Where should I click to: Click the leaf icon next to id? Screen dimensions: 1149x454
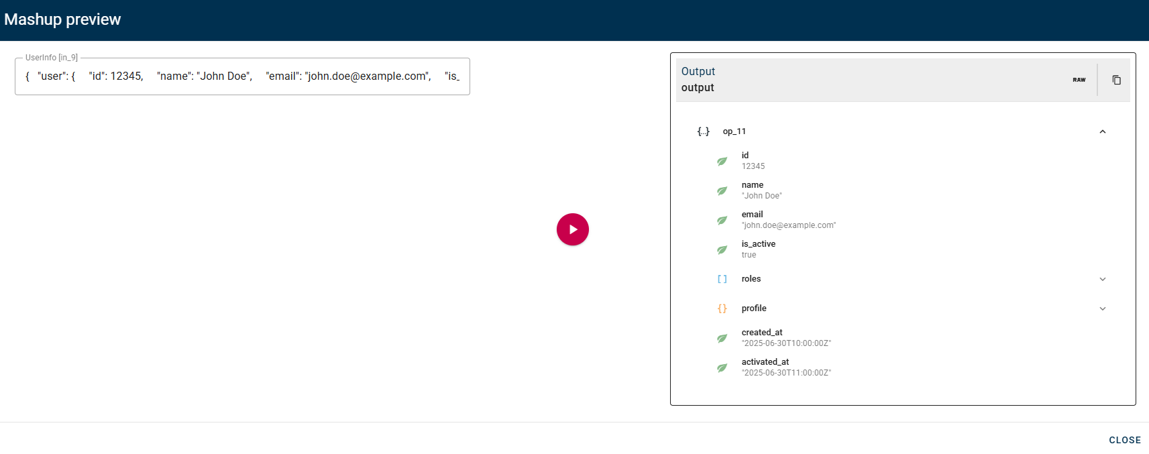[722, 161]
